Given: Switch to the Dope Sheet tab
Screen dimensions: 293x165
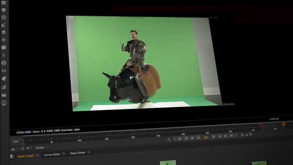Looking at the screenshot, I should [x=78, y=153].
